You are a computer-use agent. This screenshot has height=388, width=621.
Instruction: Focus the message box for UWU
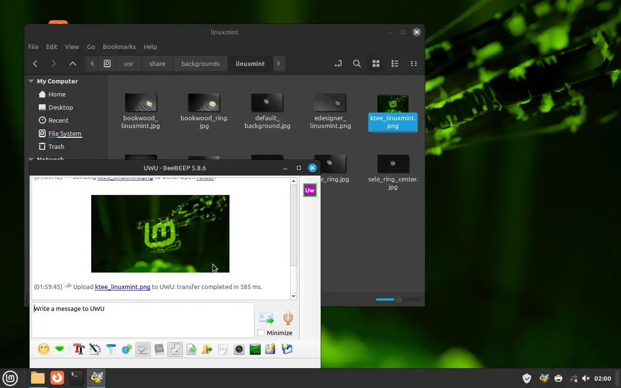[143, 320]
